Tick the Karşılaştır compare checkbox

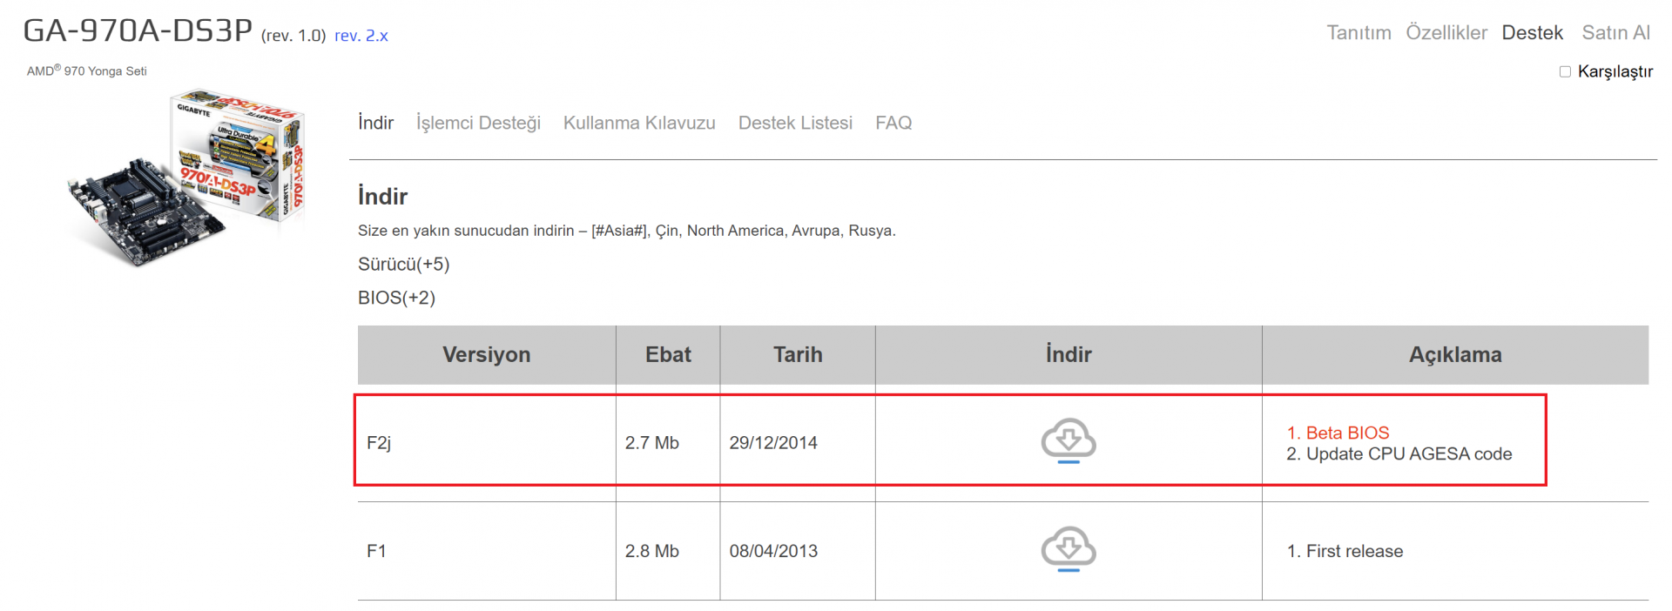coord(1565,71)
